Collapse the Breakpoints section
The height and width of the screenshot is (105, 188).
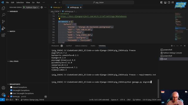(x=15, y=84)
